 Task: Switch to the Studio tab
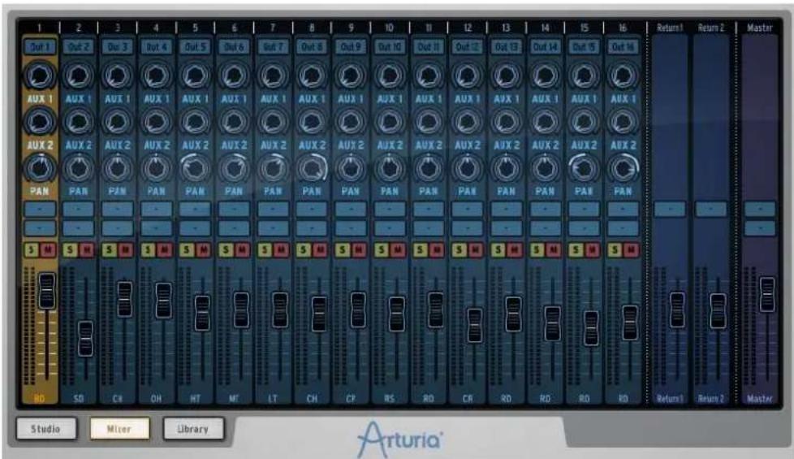pos(46,429)
